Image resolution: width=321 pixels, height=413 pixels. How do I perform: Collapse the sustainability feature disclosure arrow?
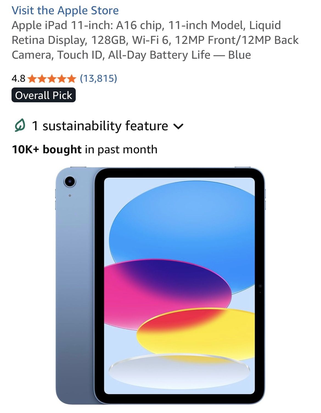click(179, 127)
